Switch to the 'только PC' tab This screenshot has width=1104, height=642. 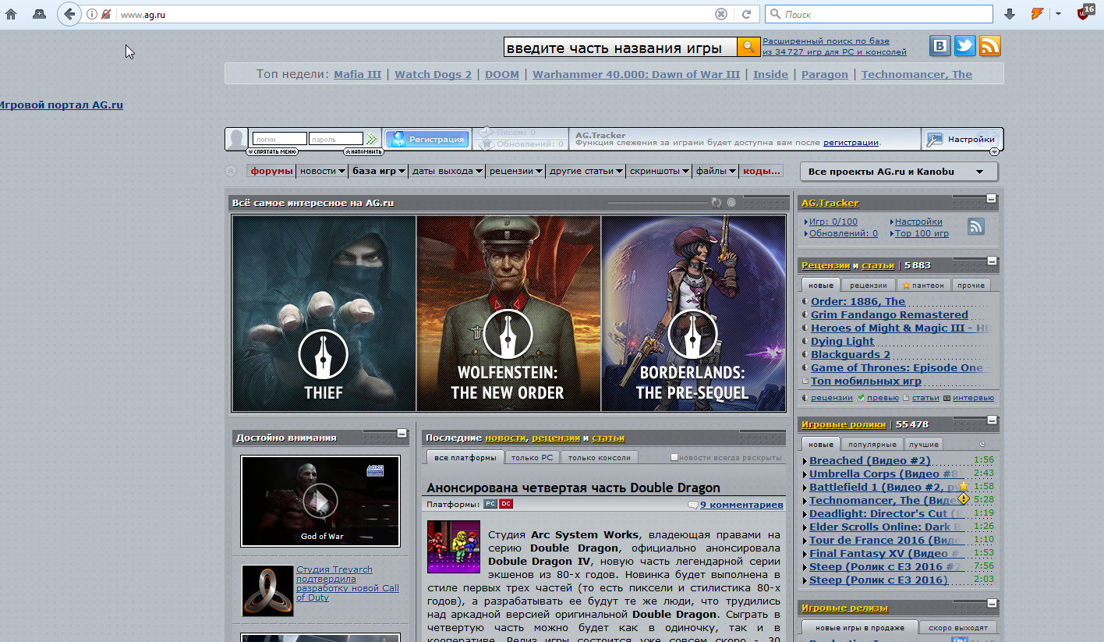coord(532,458)
